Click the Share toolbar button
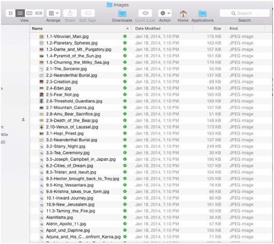274x244 pixels. [x=70, y=13]
